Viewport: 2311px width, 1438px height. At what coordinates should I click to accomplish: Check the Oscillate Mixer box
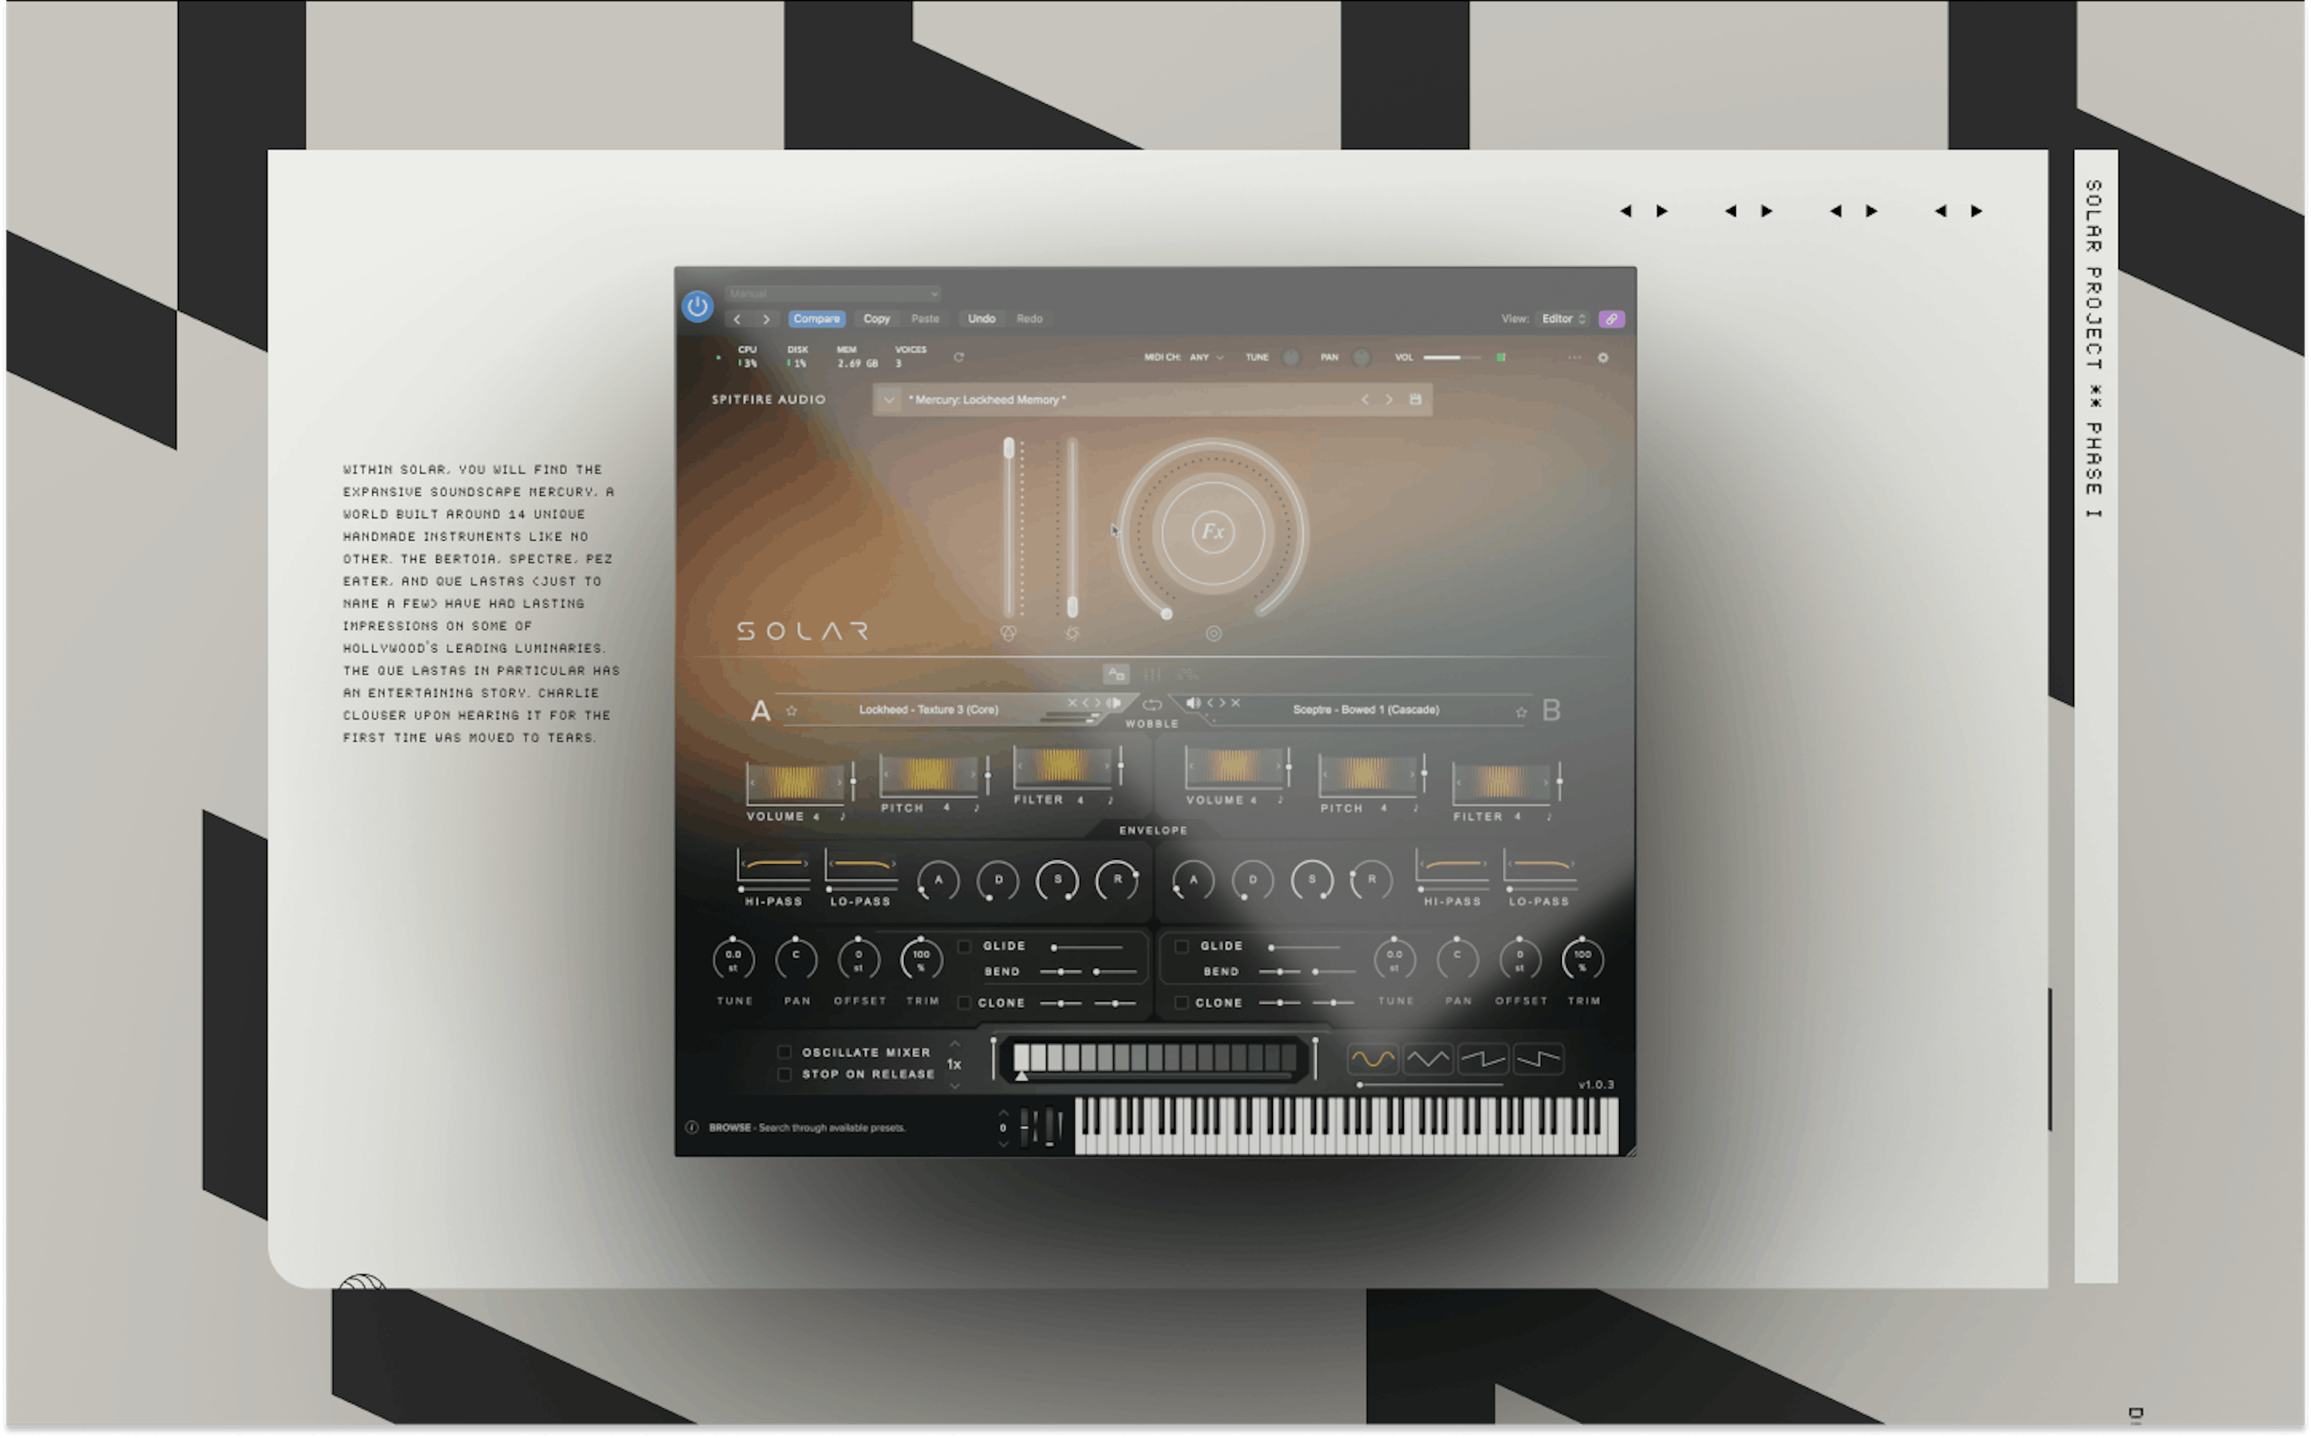click(784, 1053)
